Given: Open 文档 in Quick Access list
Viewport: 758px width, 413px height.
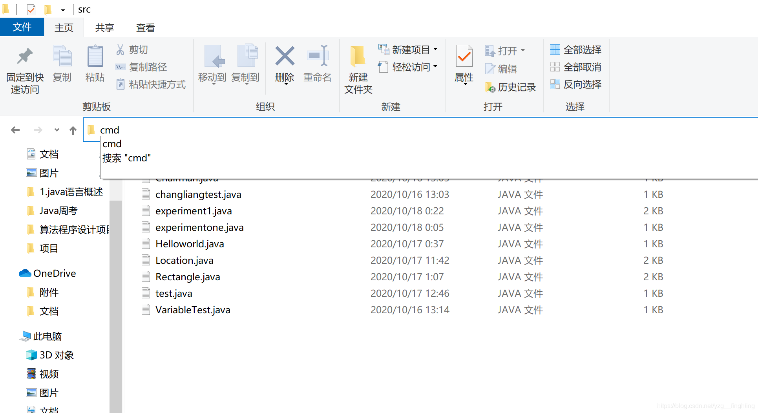Looking at the screenshot, I should 43,154.
